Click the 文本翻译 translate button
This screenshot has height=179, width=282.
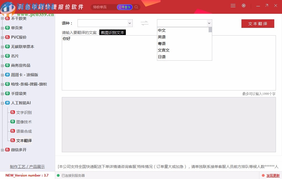pyautogui.click(x=257, y=24)
